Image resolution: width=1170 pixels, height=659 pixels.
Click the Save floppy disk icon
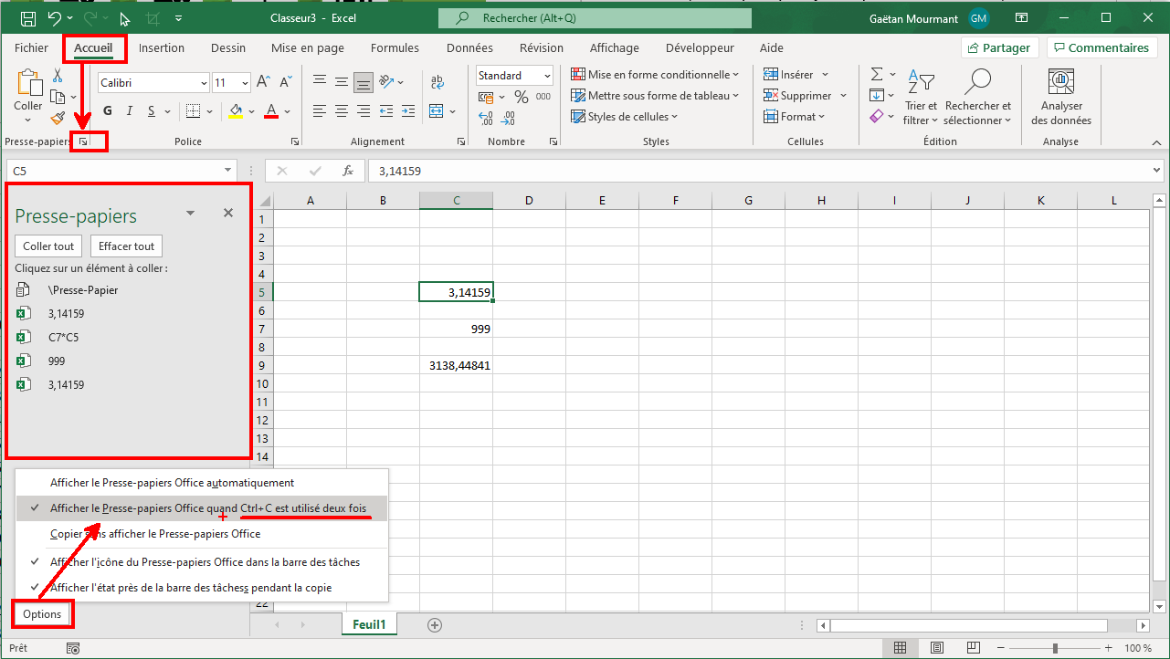(28, 18)
